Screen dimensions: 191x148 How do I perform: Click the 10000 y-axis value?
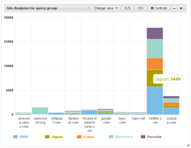[x=9, y=66]
